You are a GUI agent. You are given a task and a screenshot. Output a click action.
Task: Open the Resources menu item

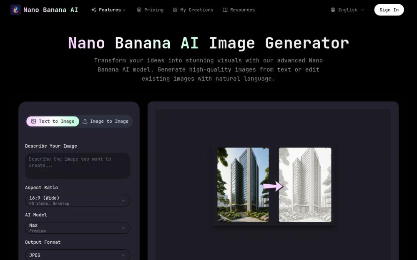point(239,10)
